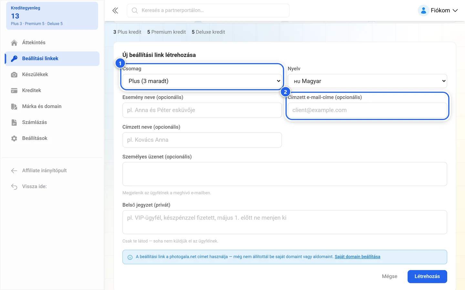Click the heading "Új beállítási link létrehozása"
The width and height of the screenshot is (465, 290).
click(x=159, y=55)
